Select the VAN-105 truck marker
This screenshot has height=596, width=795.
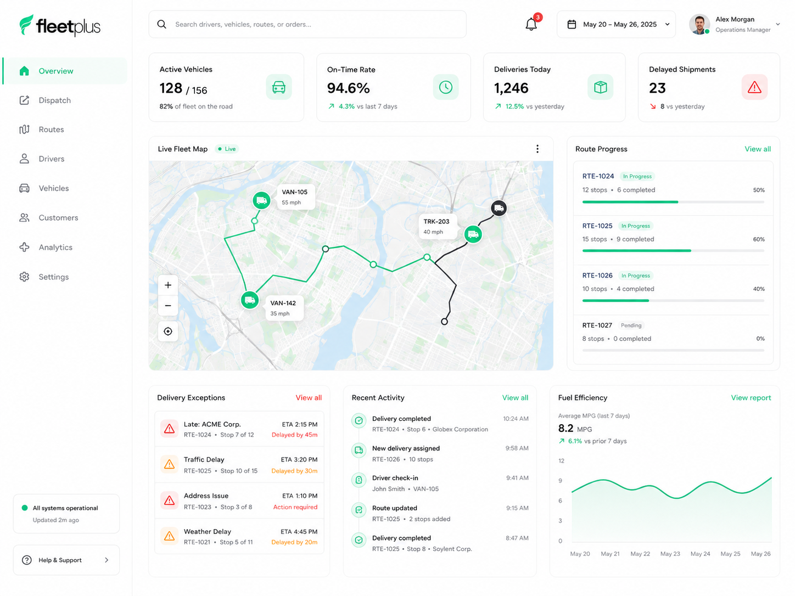click(262, 200)
